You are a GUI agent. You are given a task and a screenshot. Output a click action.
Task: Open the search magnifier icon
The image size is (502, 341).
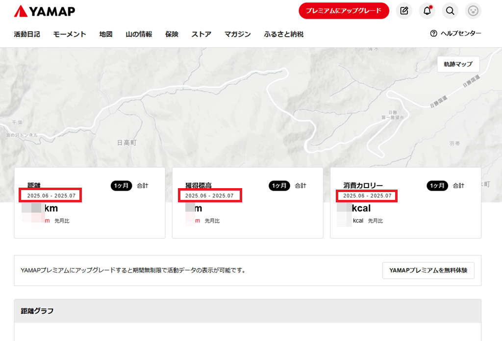pyautogui.click(x=450, y=11)
